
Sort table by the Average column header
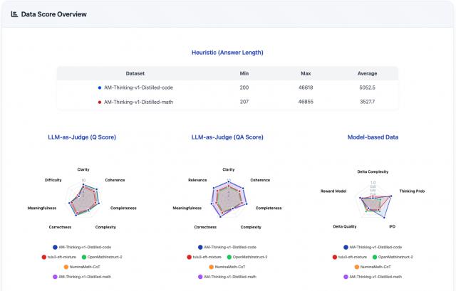[368, 73]
